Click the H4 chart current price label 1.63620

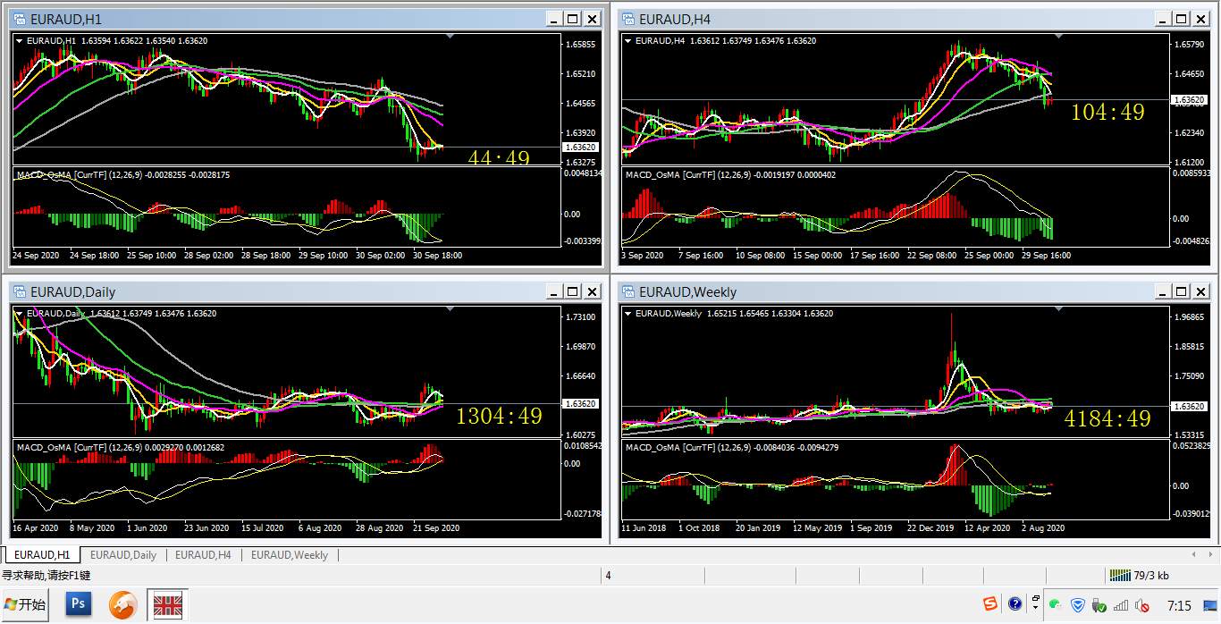1189,100
